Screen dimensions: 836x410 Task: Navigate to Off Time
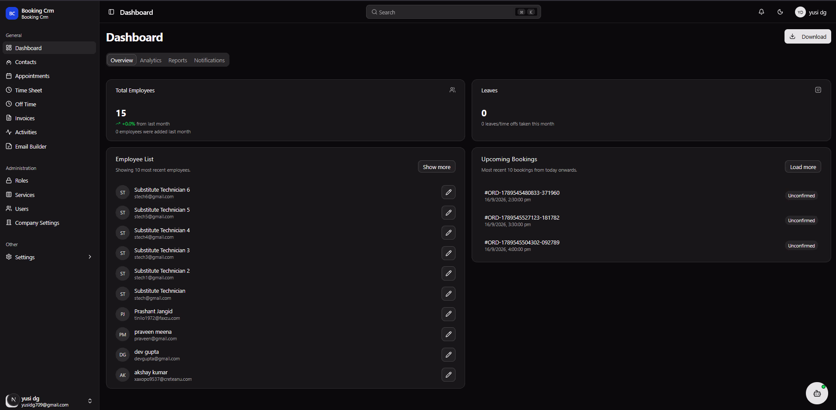(49, 104)
